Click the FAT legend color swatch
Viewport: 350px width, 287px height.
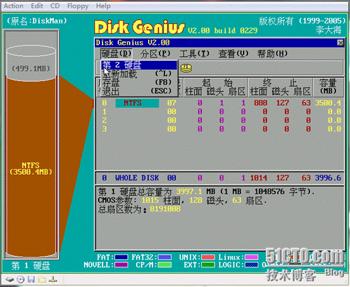pos(122,257)
